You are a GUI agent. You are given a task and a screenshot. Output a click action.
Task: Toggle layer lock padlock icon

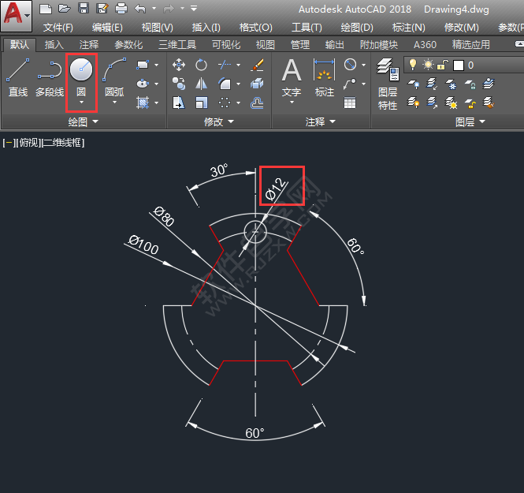[443, 65]
